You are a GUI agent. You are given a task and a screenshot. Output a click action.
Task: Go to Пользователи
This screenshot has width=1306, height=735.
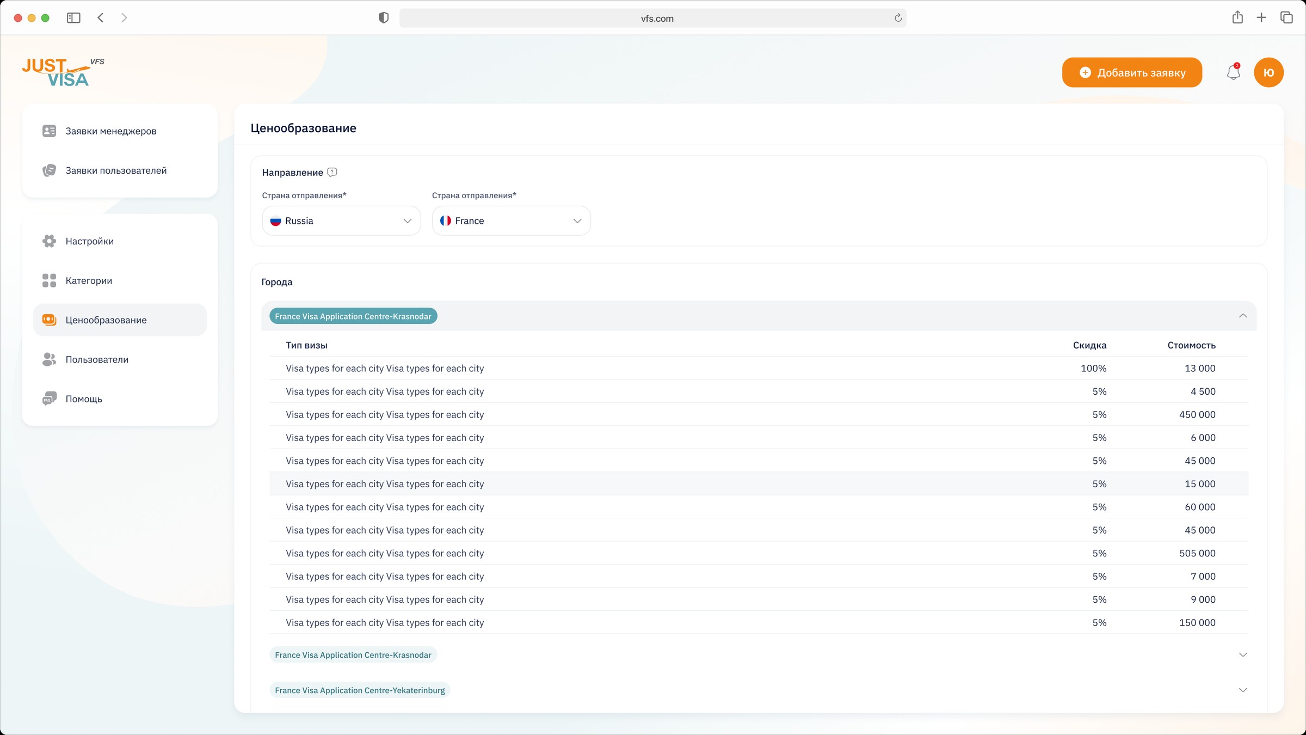tap(120, 359)
